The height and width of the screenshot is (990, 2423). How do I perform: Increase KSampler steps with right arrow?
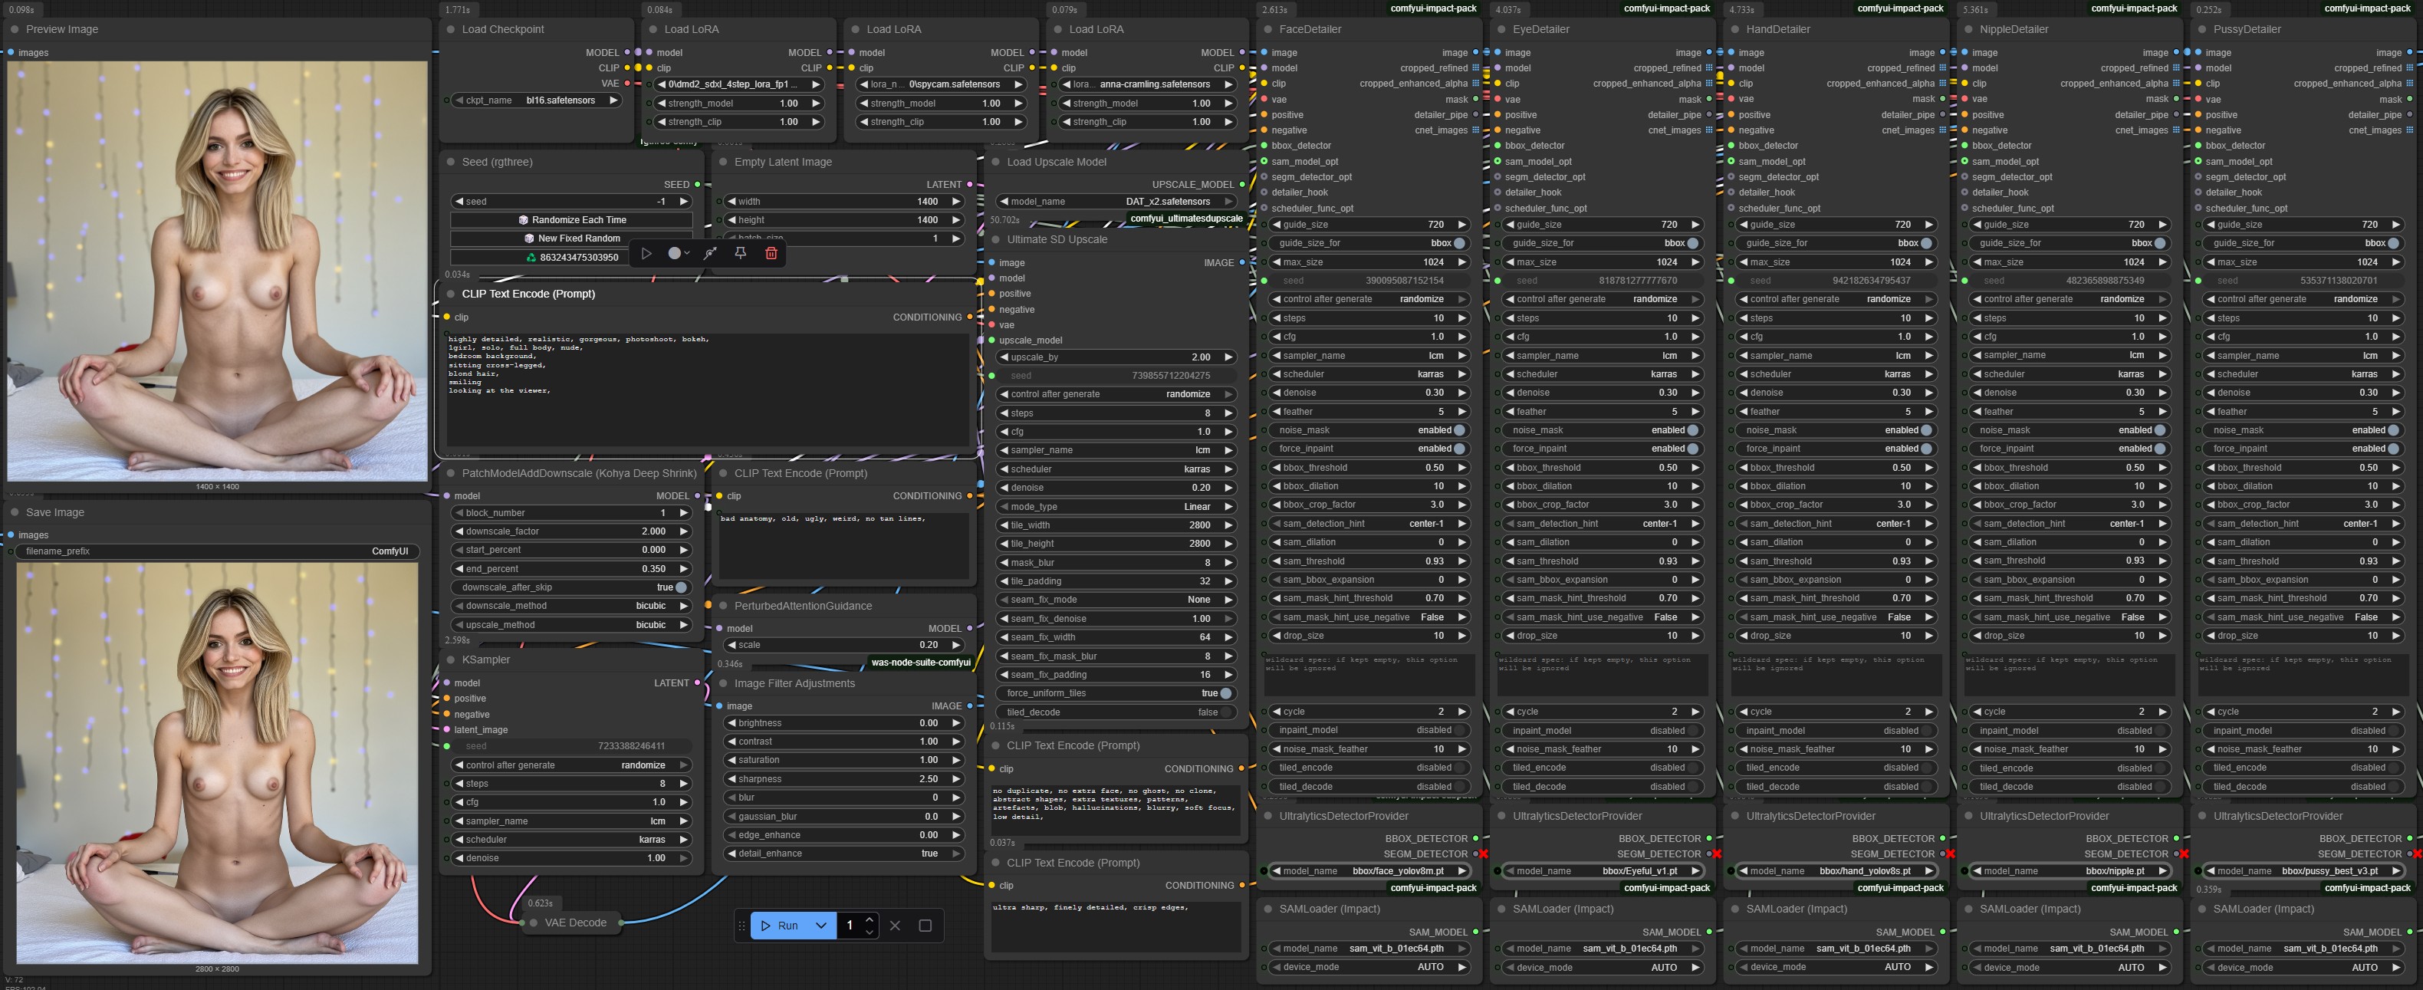684,784
